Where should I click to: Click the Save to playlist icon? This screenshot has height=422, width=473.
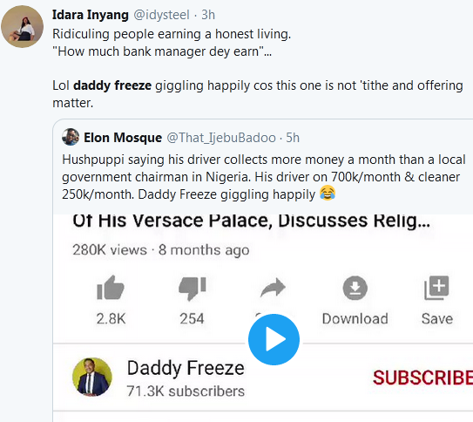pos(436,288)
